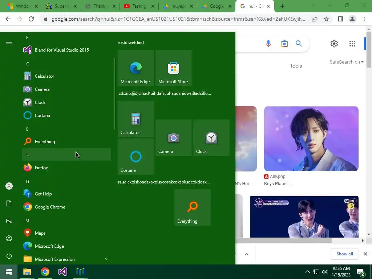Open File Explorer from taskbar
Viewport: 372px width, 279px height.
coord(27,272)
